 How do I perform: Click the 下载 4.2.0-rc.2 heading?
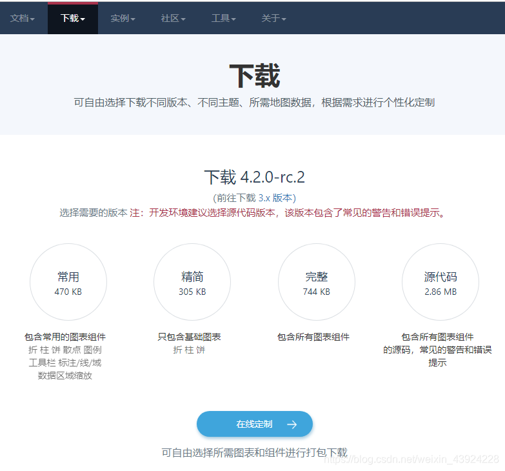tap(254, 177)
